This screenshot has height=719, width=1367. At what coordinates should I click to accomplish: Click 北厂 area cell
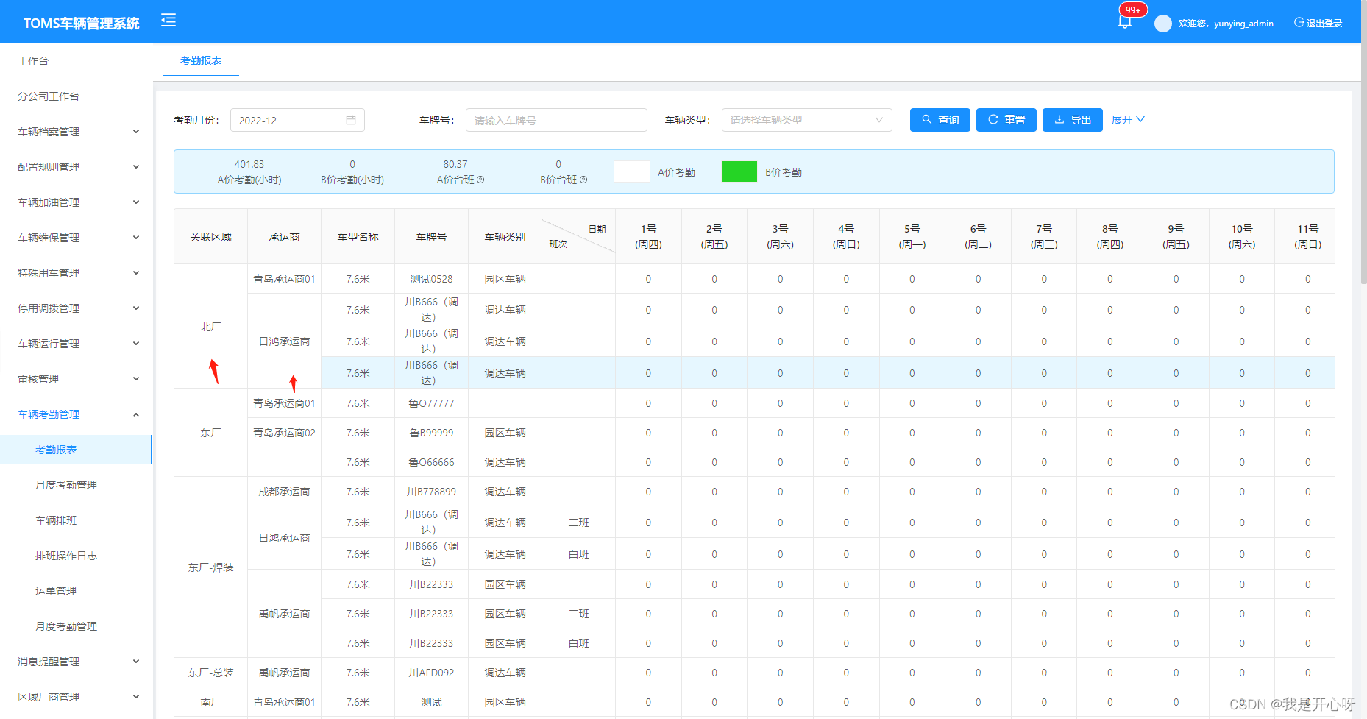click(x=210, y=326)
